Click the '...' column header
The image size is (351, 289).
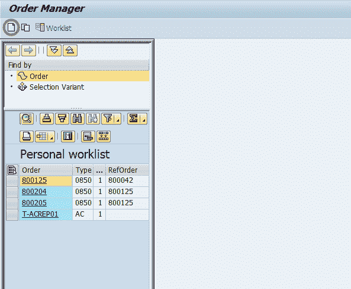[99, 170]
